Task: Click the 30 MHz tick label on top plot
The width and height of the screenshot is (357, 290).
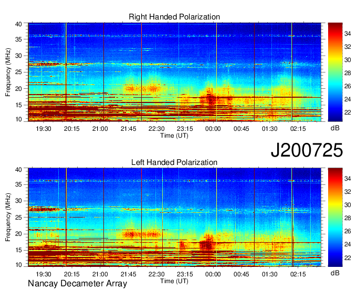Action: (18, 56)
